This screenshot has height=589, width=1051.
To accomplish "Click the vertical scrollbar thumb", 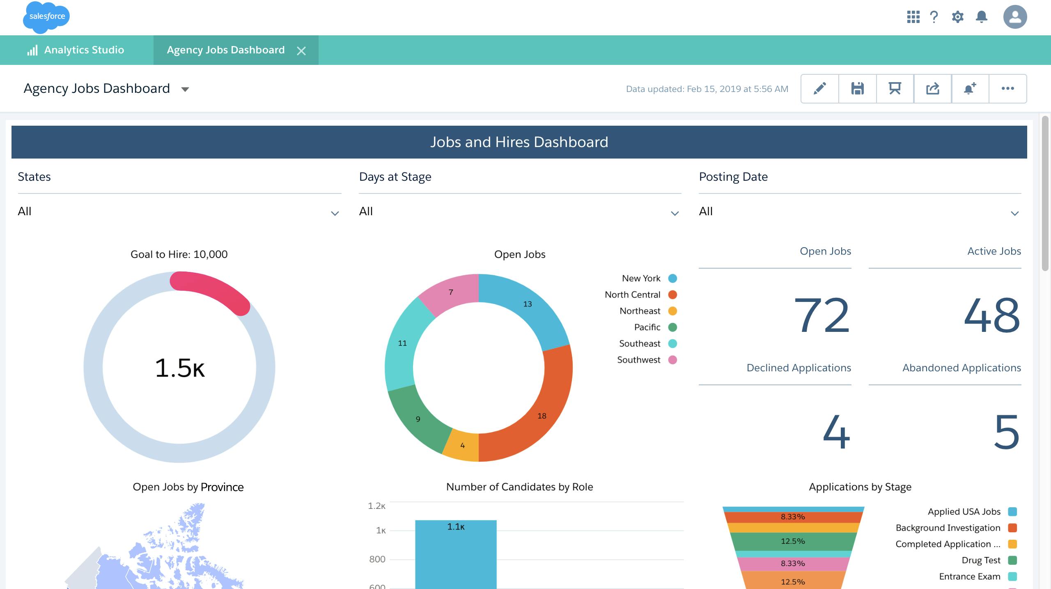I will coord(1045,193).
